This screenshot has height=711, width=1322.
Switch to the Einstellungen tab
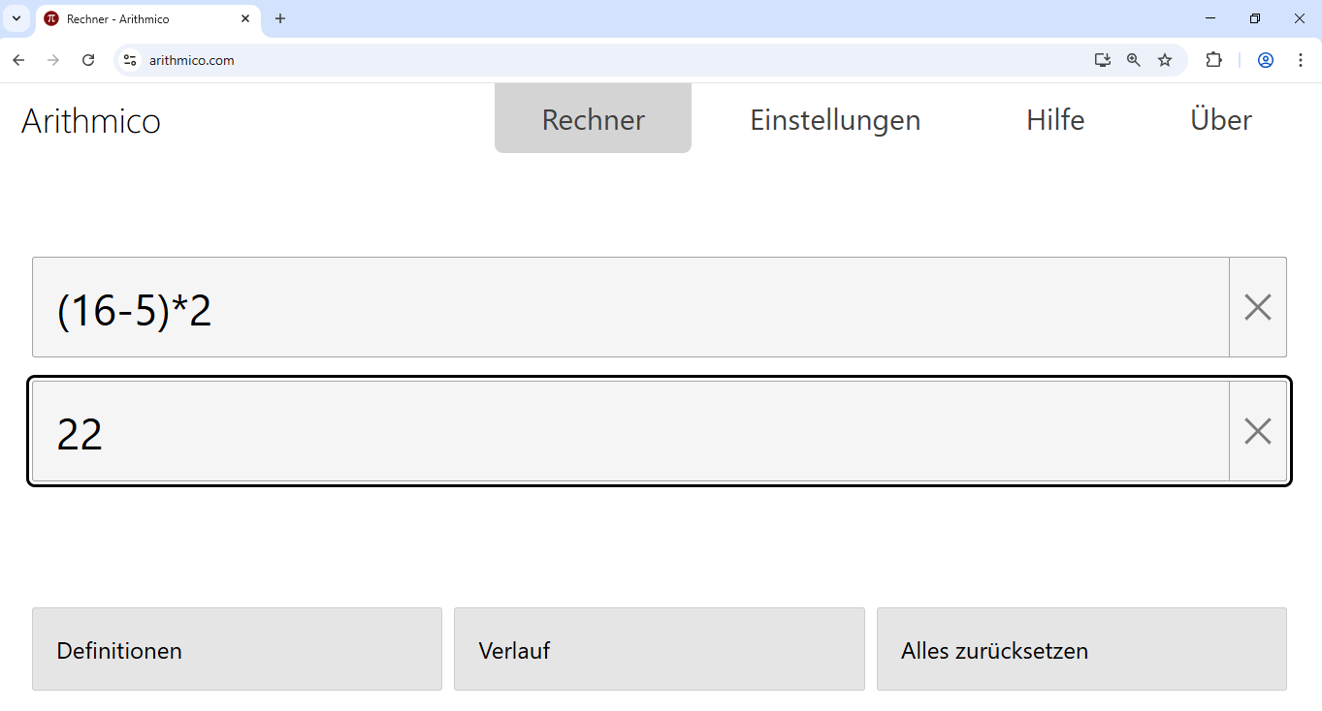tap(835, 120)
